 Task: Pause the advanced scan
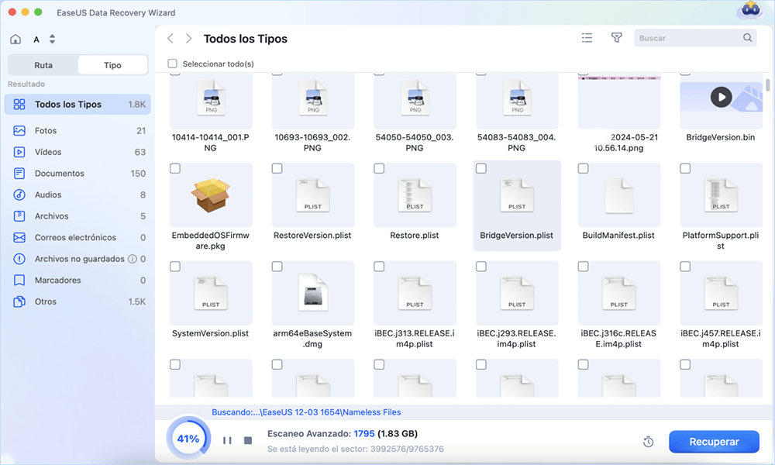pos(227,440)
